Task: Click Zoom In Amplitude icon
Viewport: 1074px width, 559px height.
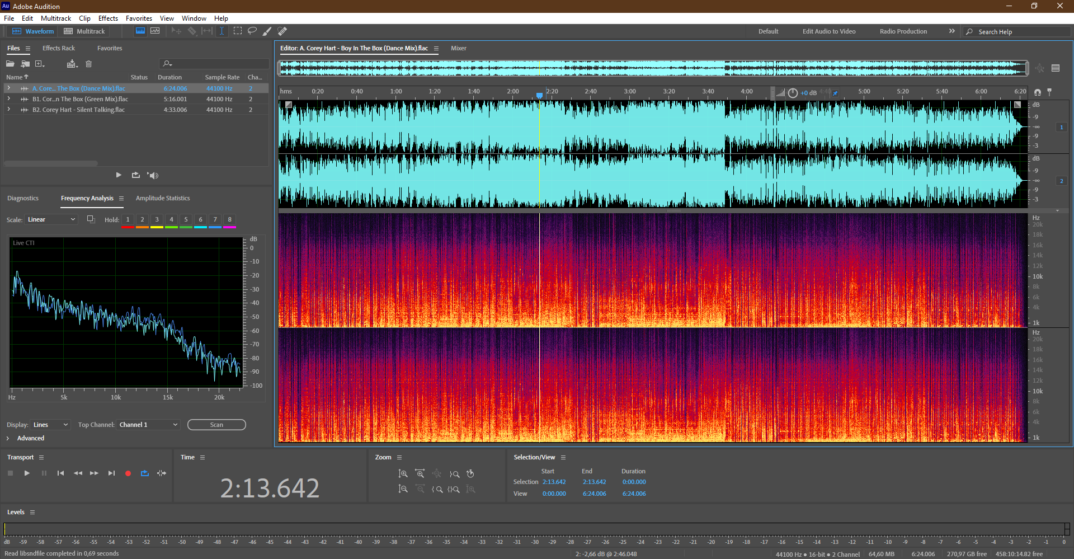Action: 403,473
